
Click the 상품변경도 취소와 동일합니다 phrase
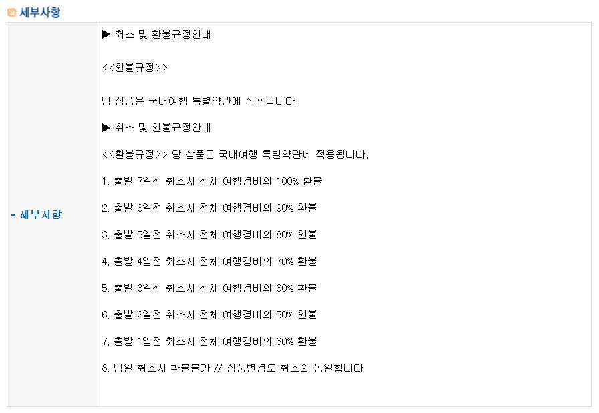pyautogui.click(x=295, y=368)
